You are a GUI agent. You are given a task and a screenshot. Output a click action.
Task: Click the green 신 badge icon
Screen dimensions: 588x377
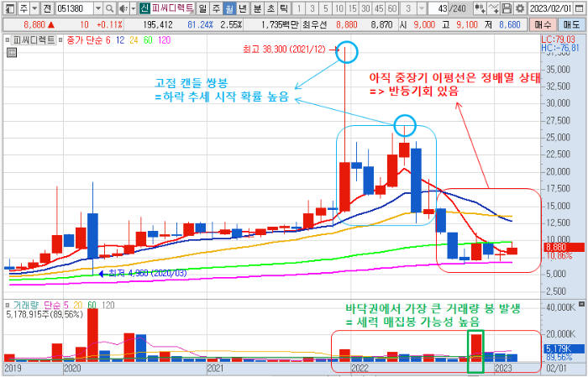tap(144, 8)
